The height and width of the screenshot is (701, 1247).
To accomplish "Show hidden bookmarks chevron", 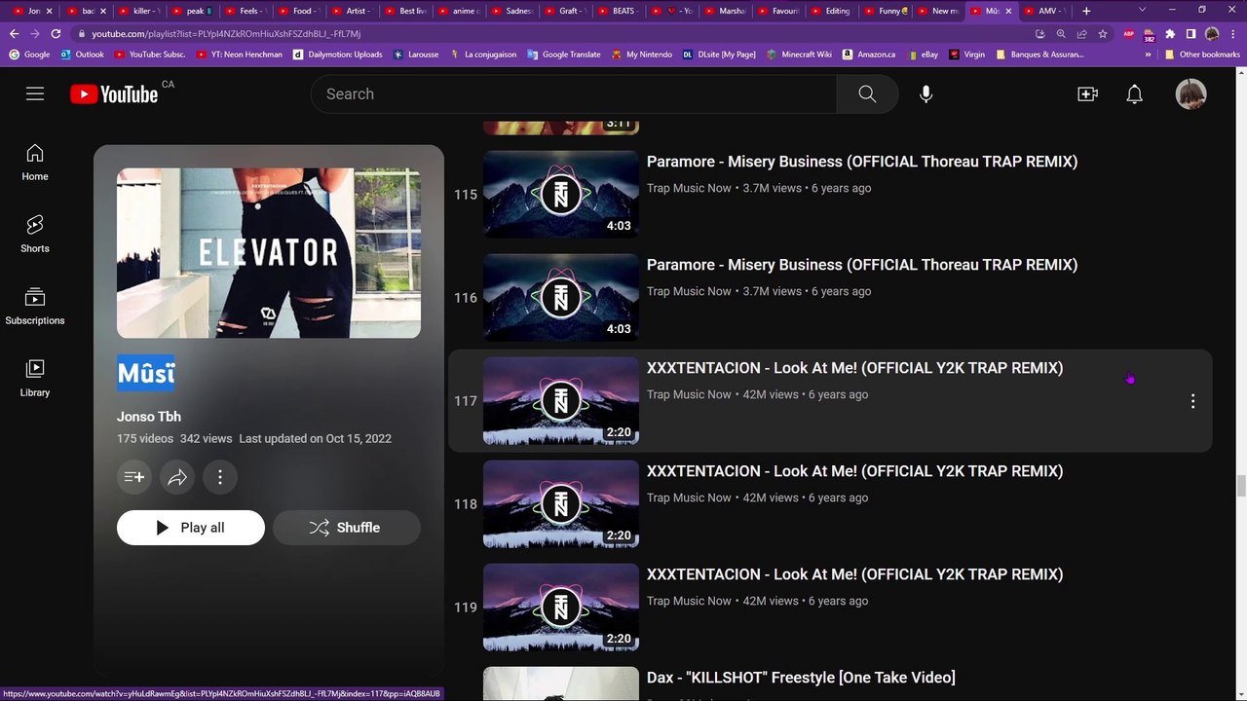I will click(1149, 55).
